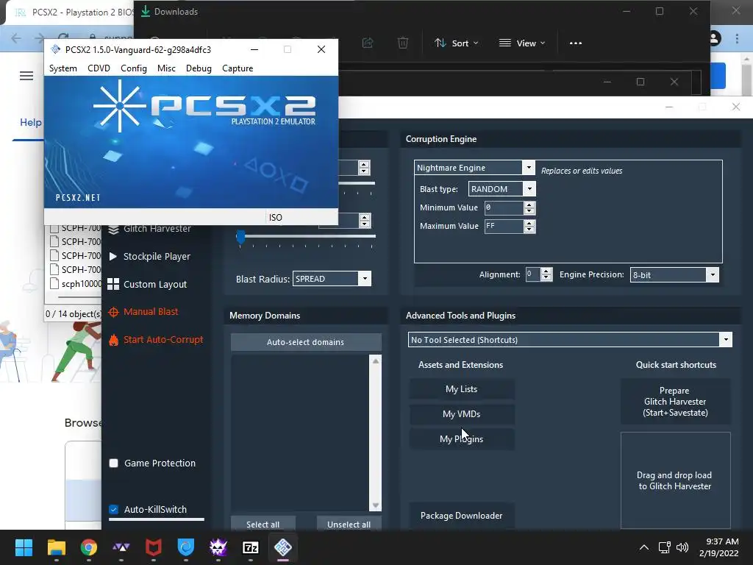Image resolution: width=753 pixels, height=565 pixels.
Task: Open the Blast Radius SPREAD dropdown
Action: pyautogui.click(x=365, y=279)
